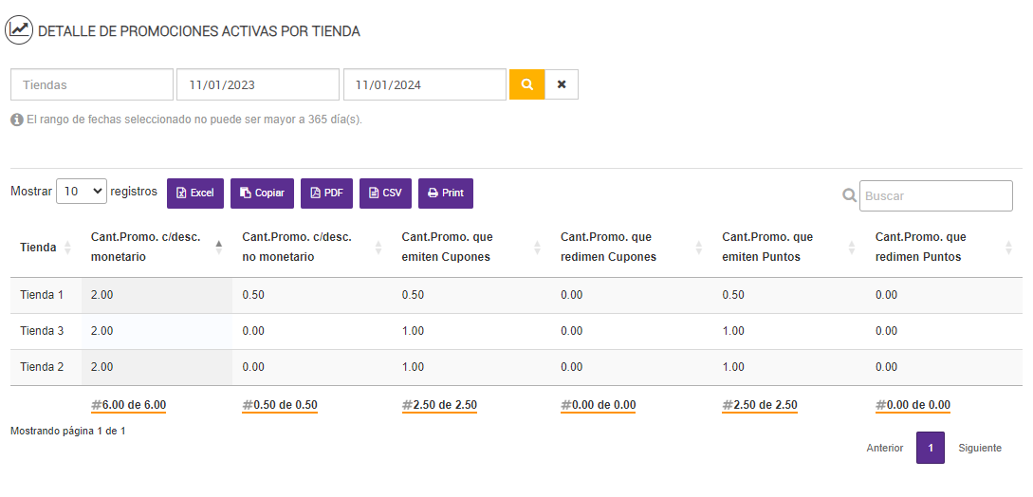The image size is (1033, 497).
Task: Sort by Cant.Promo. c/desc. monetario column
Action: (x=145, y=247)
